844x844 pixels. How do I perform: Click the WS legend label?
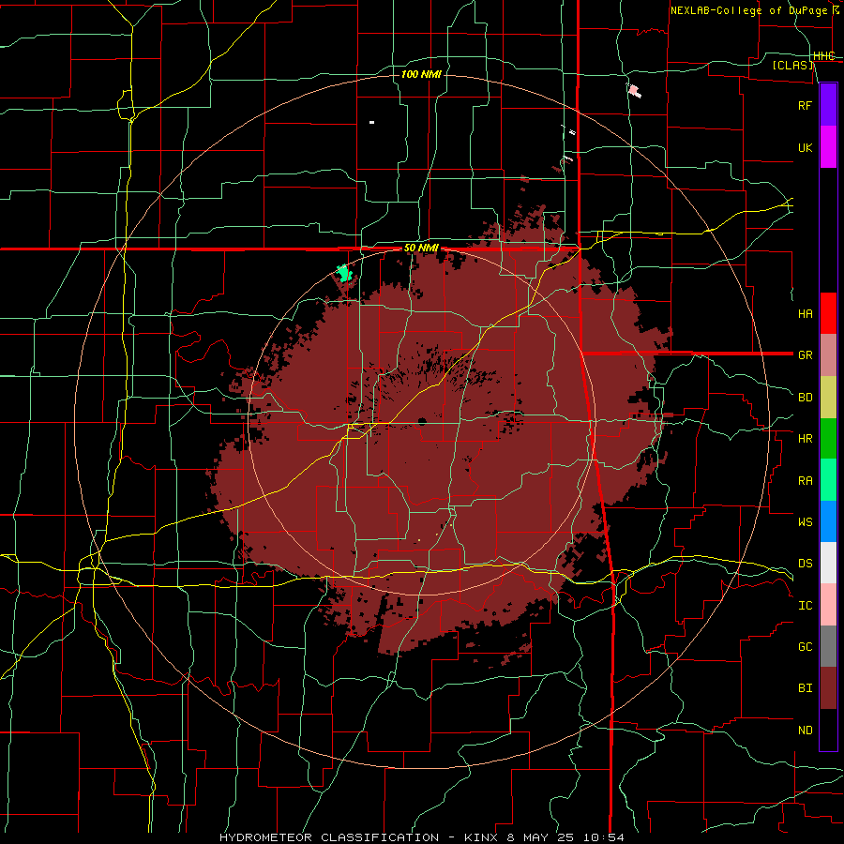805,521
